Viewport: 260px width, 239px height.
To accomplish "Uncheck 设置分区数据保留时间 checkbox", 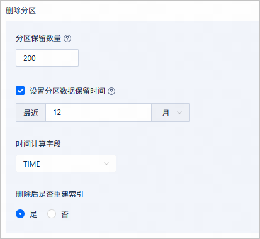I will (20, 91).
